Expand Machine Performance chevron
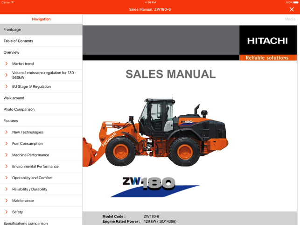Screen dimensions: 300x225 pyautogui.click(x=7, y=155)
